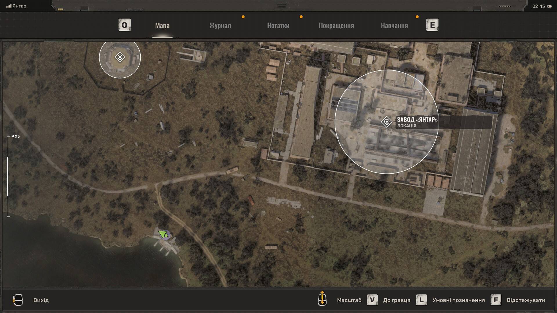Image resolution: width=557 pixels, height=313 pixels.
Task: Click the signal strength Янтар indicator
Action: point(16,6)
